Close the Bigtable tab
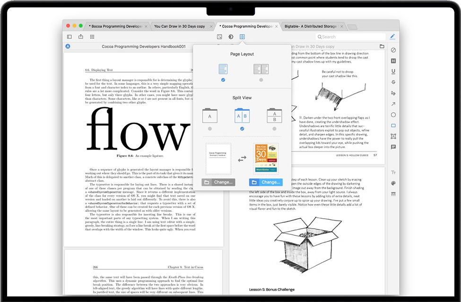 coord(342,27)
